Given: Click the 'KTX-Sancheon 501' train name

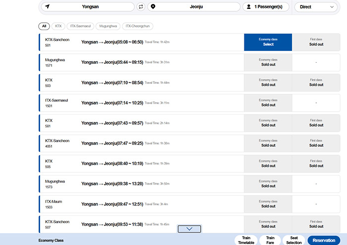Looking at the screenshot, I should pyautogui.click(x=57, y=42).
